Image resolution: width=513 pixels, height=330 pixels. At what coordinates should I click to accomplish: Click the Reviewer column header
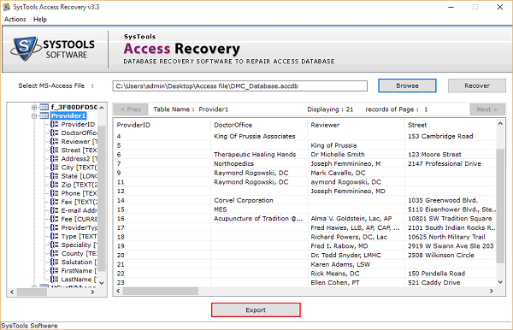pyautogui.click(x=356, y=125)
